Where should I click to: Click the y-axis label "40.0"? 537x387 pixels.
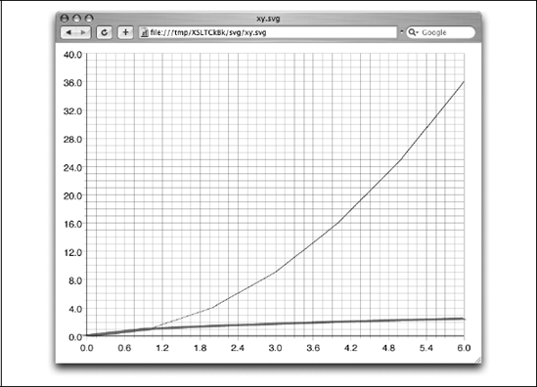tap(72, 55)
